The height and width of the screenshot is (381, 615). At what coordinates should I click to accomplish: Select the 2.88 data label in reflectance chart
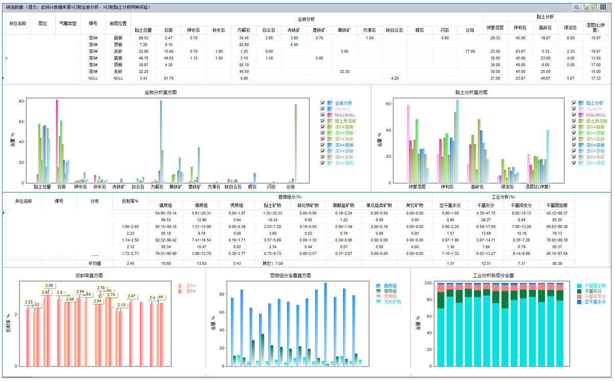tap(49, 285)
